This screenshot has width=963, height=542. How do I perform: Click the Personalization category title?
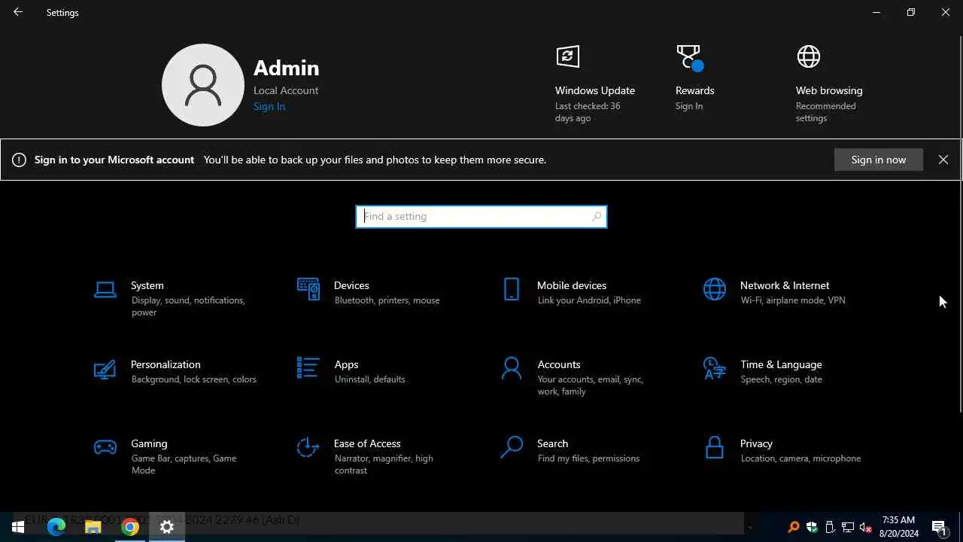(166, 364)
